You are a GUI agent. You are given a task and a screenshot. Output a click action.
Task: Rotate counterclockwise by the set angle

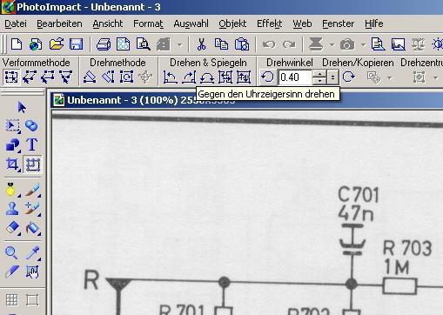pyautogui.click(x=267, y=77)
